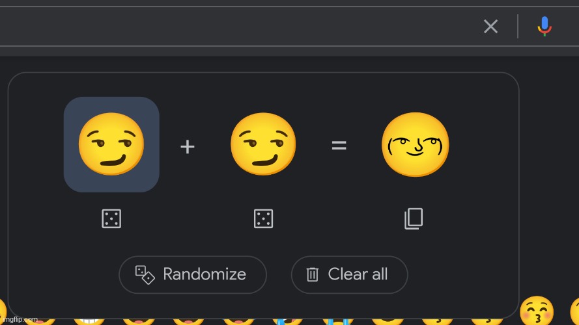The image size is (579, 325).
Task: Clear the search box with the X icon
Action: (490, 26)
